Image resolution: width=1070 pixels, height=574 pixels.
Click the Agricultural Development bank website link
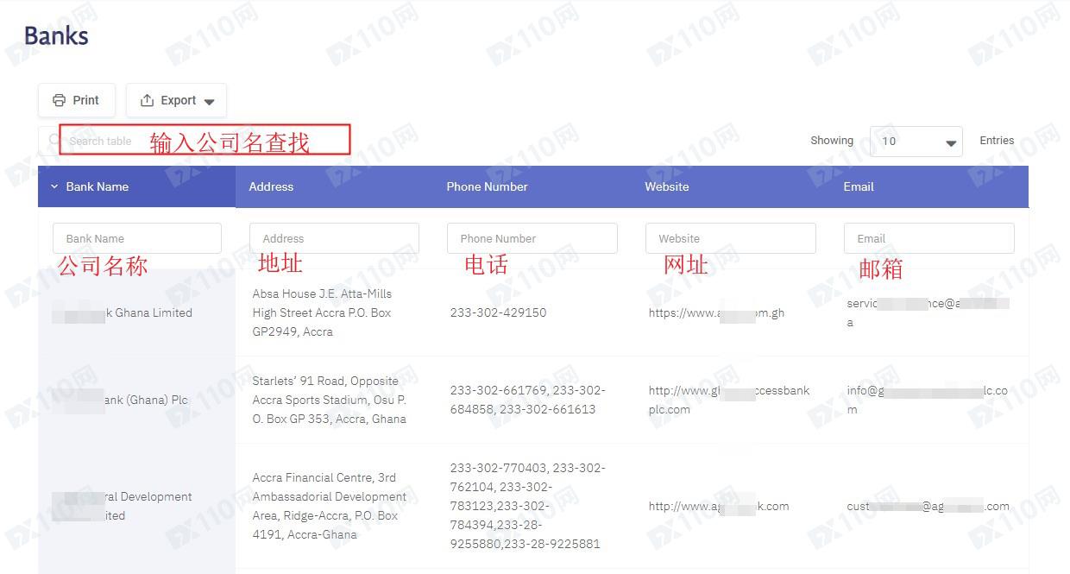coord(718,507)
